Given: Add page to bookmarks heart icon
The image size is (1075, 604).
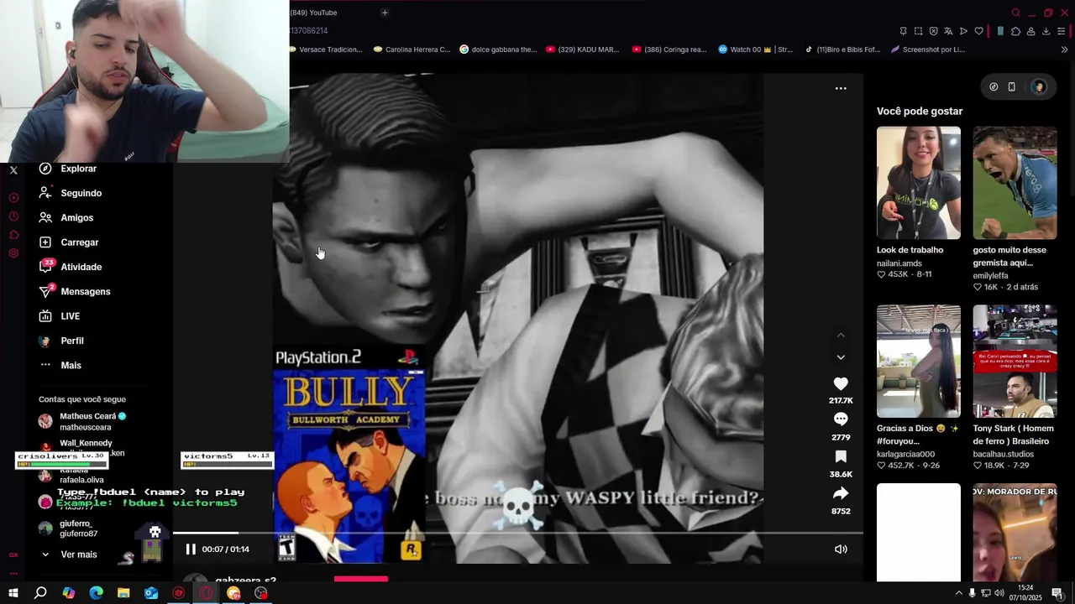Looking at the screenshot, I should click(x=978, y=31).
